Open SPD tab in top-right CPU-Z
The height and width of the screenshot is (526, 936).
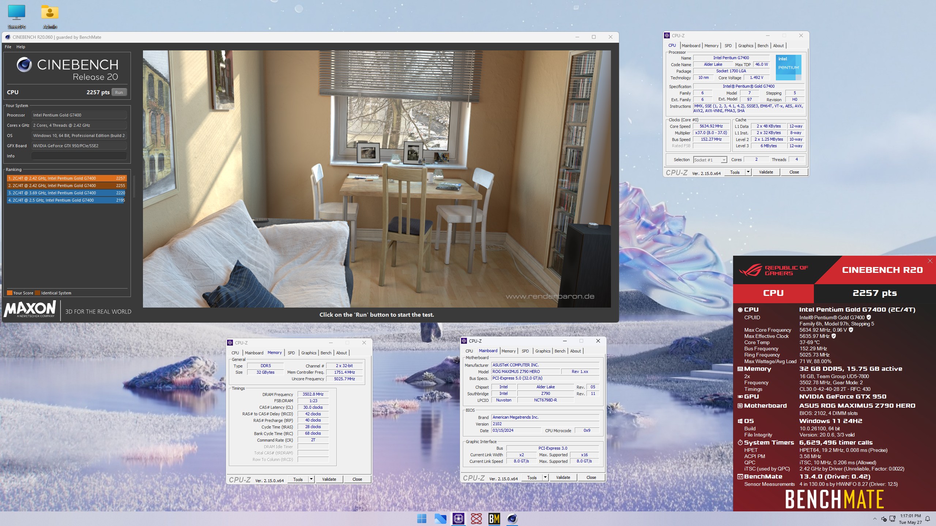728,46
